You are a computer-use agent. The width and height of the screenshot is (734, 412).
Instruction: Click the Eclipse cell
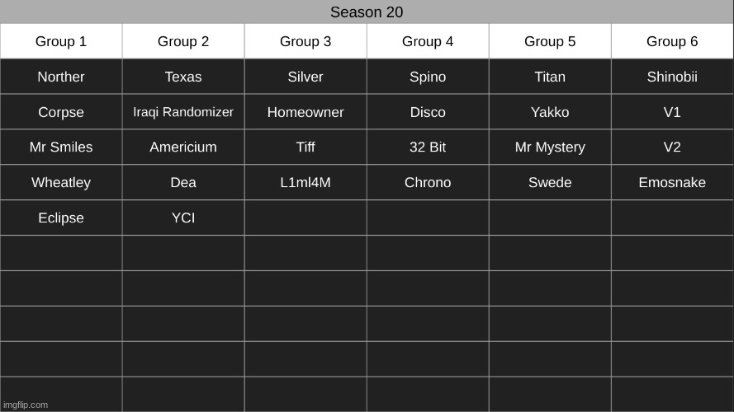pos(61,218)
